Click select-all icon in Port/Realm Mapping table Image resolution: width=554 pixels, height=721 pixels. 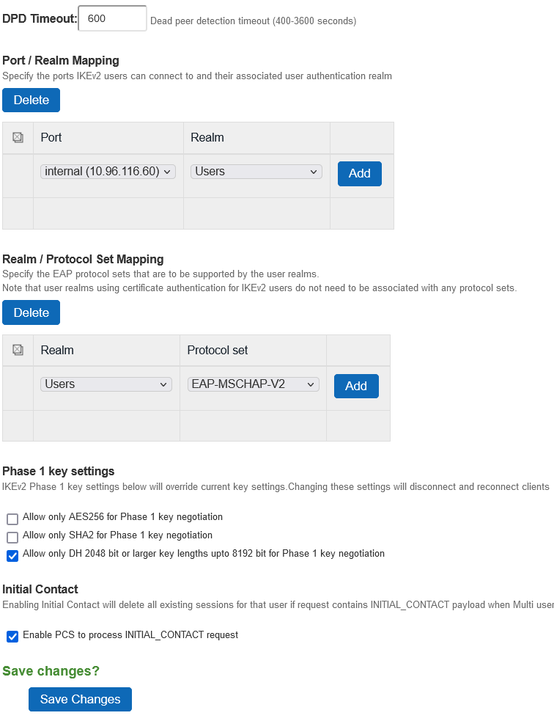[x=18, y=137]
